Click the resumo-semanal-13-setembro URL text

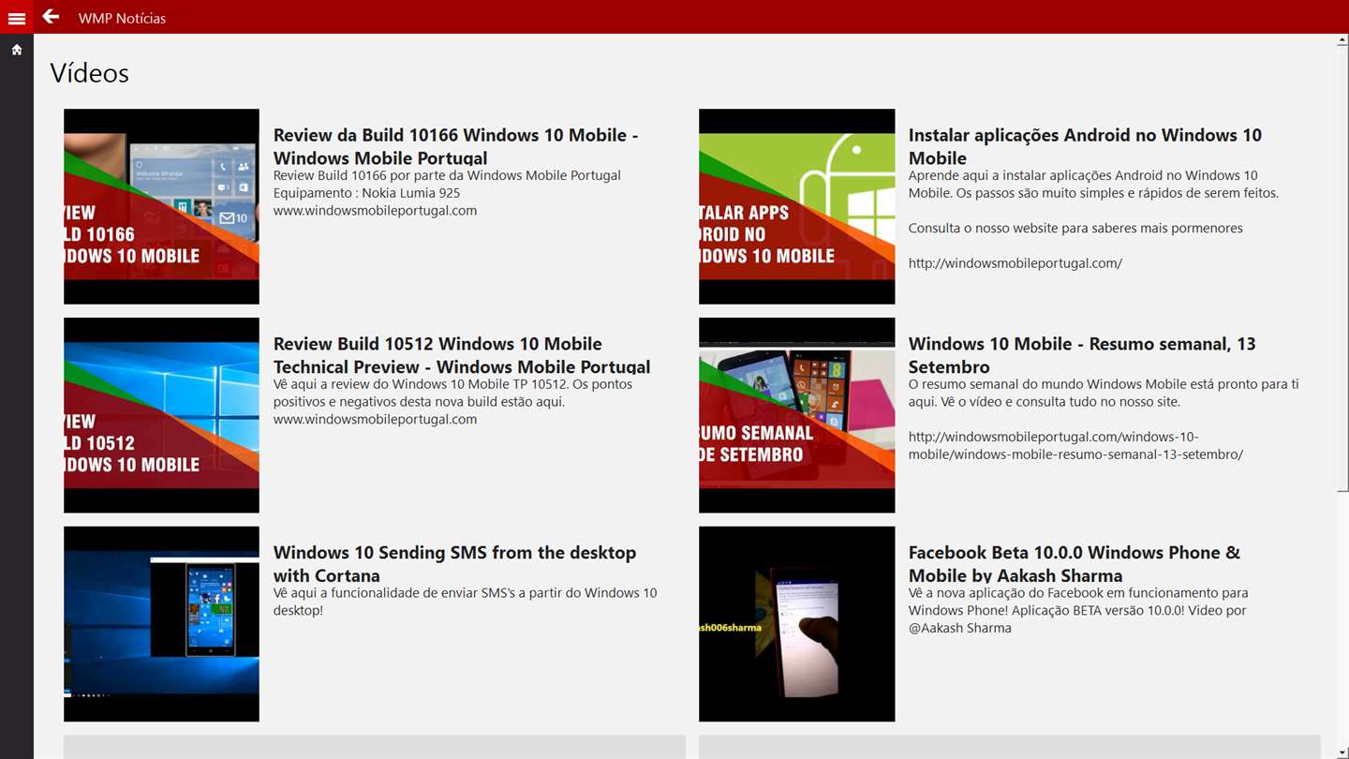click(x=1075, y=445)
